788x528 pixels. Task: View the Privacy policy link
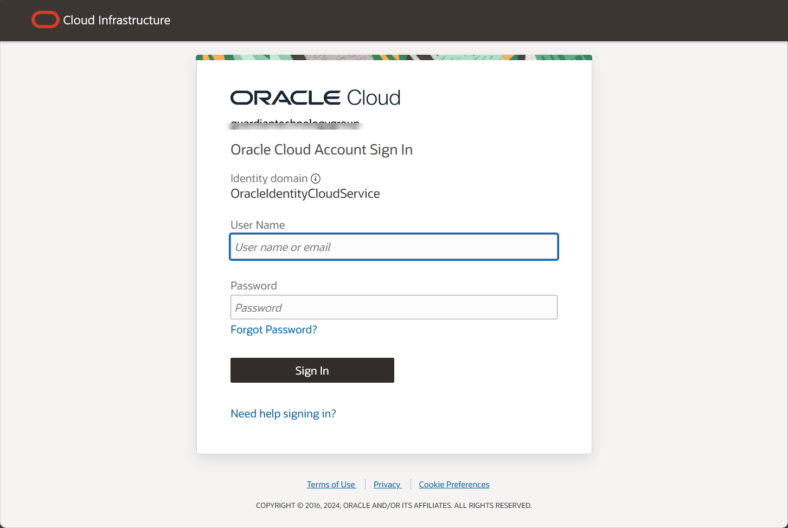(387, 484)
